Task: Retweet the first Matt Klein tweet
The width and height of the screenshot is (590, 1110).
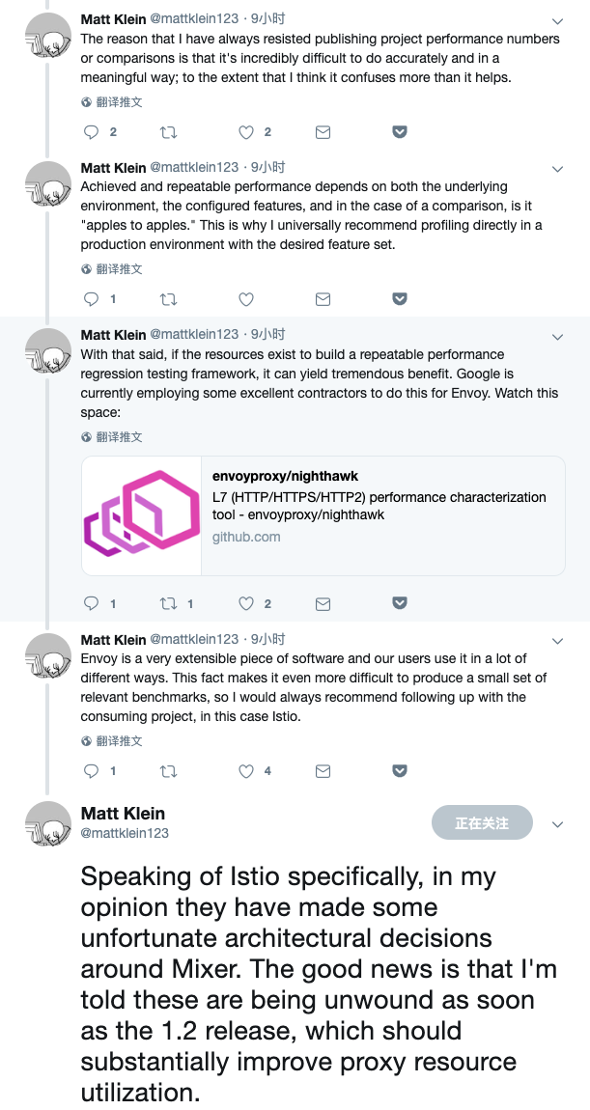Action: (168, 132)
